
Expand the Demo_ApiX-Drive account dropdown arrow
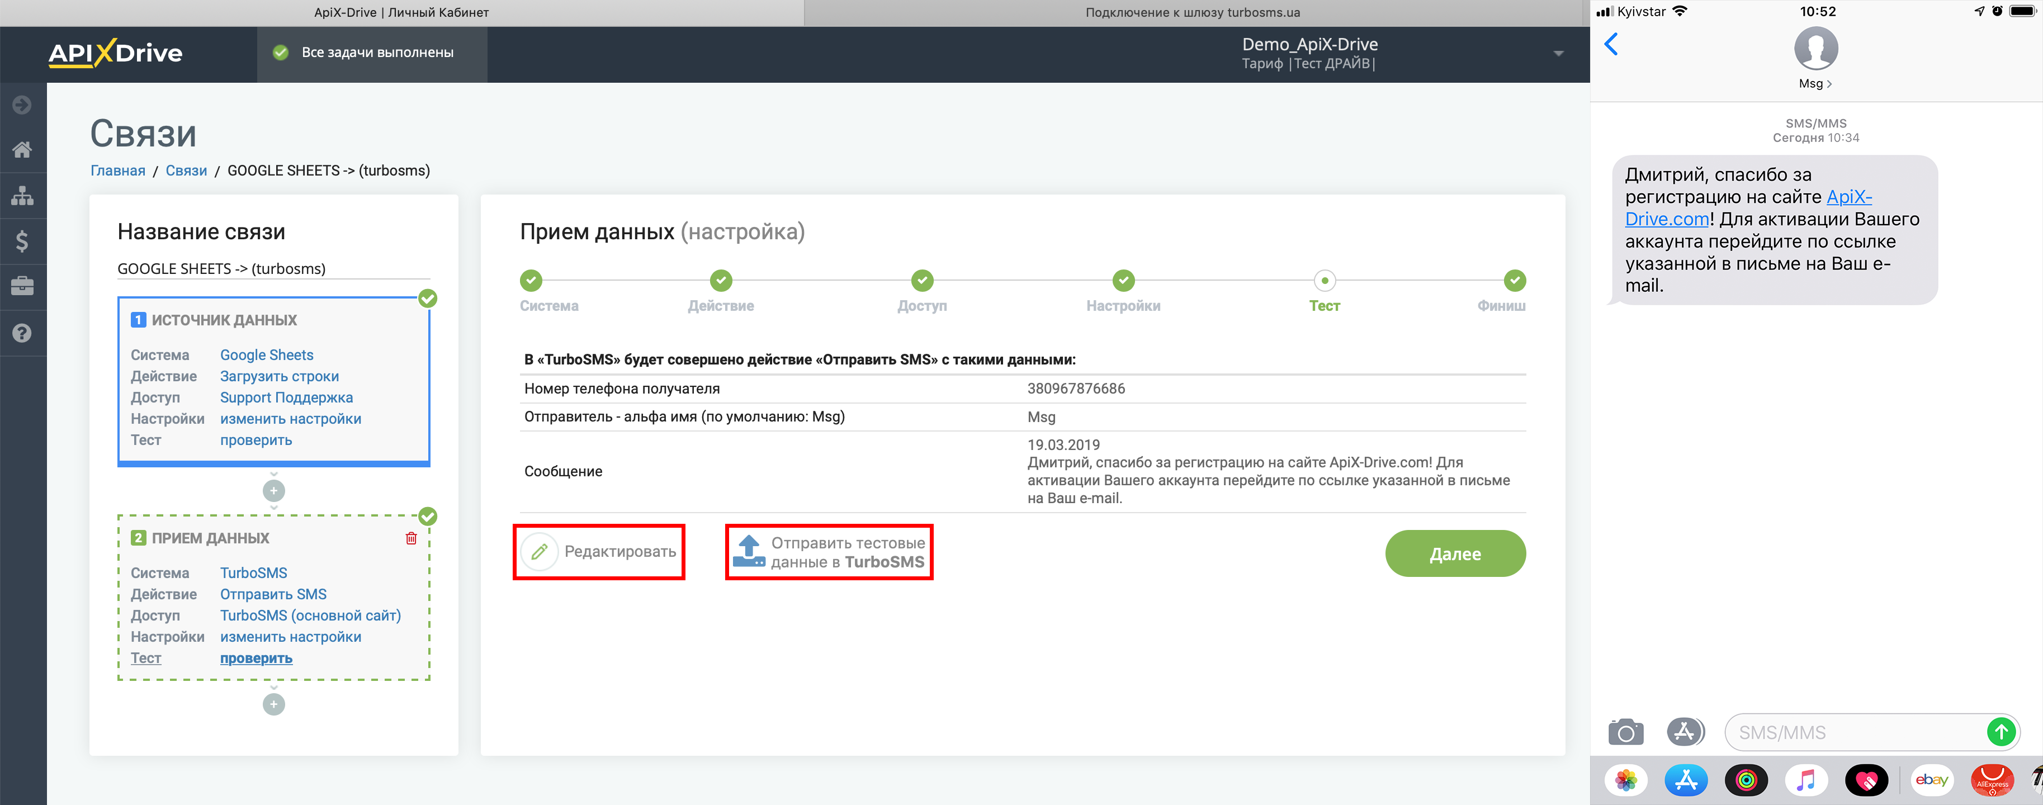1558,54
